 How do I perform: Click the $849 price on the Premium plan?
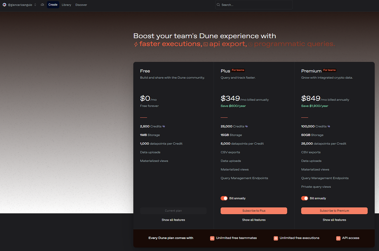click(311, 98)
